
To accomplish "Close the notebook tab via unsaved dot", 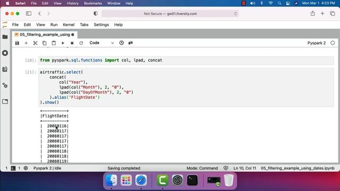I will tap(73, 34).
